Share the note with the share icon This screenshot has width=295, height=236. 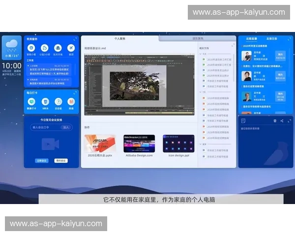point(282,121)
